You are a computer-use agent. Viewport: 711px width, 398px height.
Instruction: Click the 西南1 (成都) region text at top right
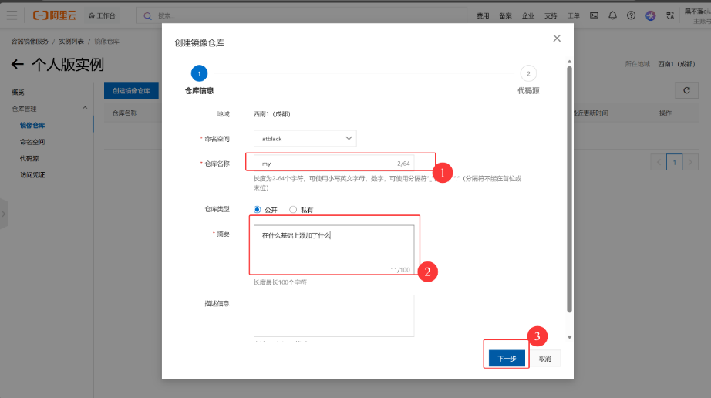coord(676,64)
